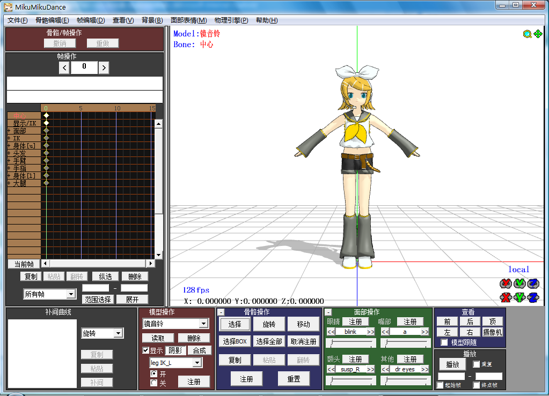Expand the 头发 timeline group
The width and height of the screenshot is (549, 396).
point(9,153)
